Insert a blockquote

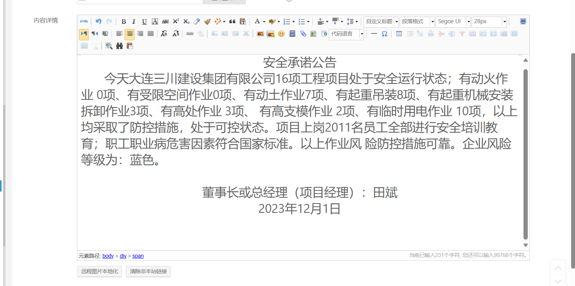(x=232, y=22)
